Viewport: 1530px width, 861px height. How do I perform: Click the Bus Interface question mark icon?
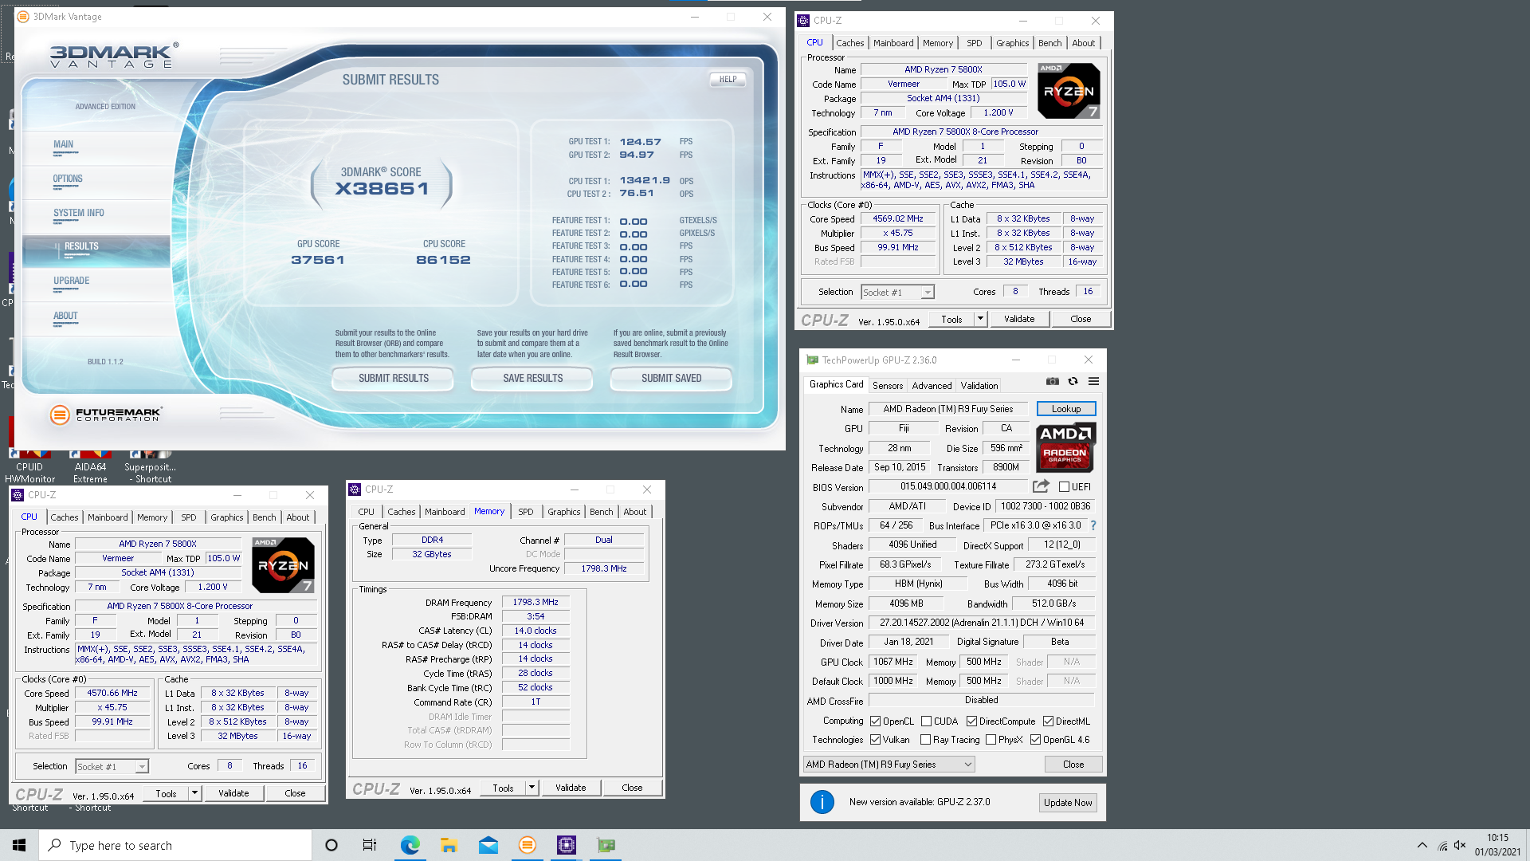pyautogui.click(x=1093, y=525)
